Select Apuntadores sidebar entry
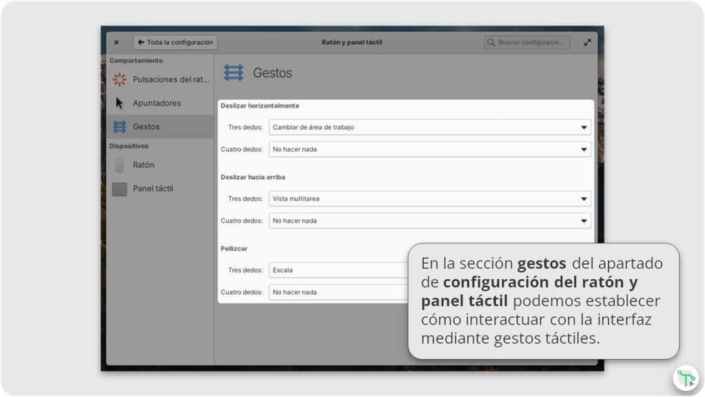Screen dimensions: 705x397 (x=157, y=103)
